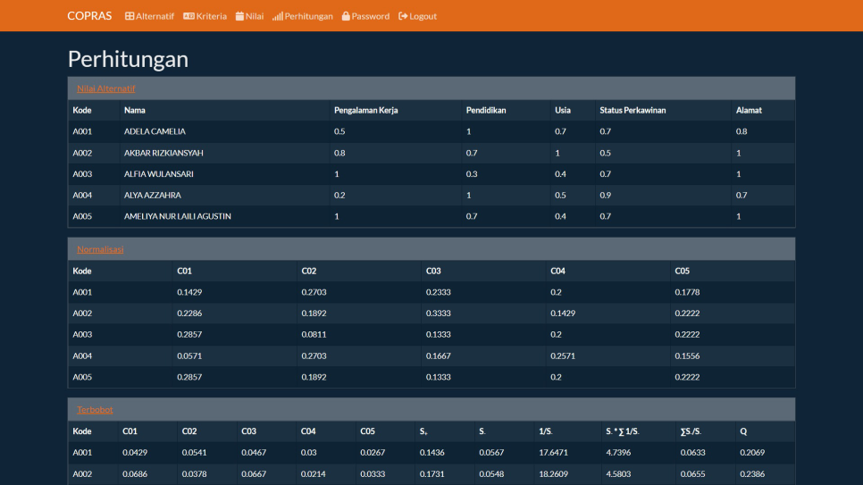This screenshot has height=485, width=863.
Task: Select name AKBAR RIZKIANSYAH
Action: coord(163,153)
